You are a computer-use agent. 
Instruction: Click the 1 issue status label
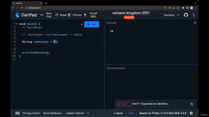118,113
